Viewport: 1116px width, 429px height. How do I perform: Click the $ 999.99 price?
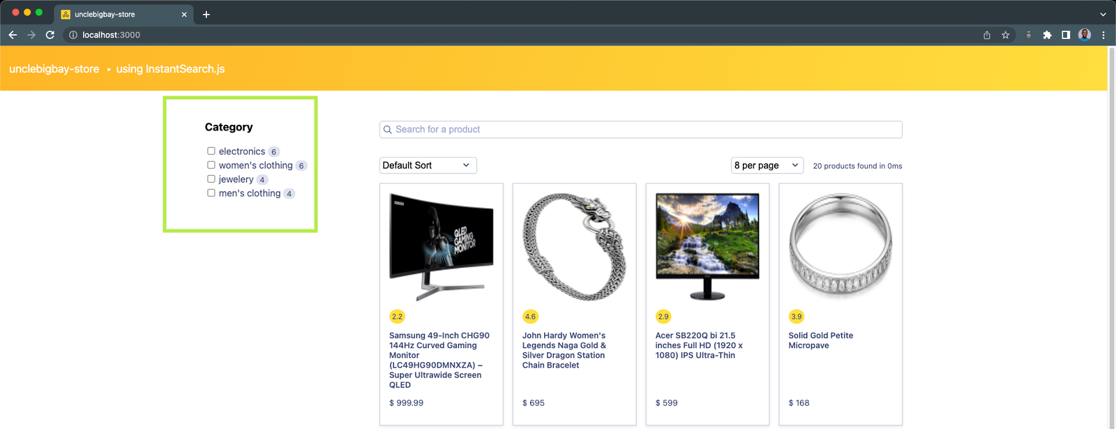point(407,403)
